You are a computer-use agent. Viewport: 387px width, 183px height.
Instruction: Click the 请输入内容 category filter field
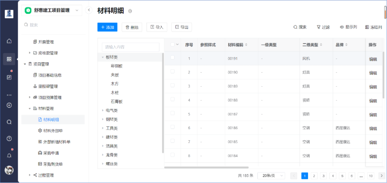[x=130, y=47]
